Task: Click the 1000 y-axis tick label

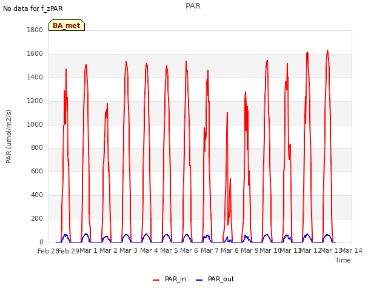Action: 35,124
